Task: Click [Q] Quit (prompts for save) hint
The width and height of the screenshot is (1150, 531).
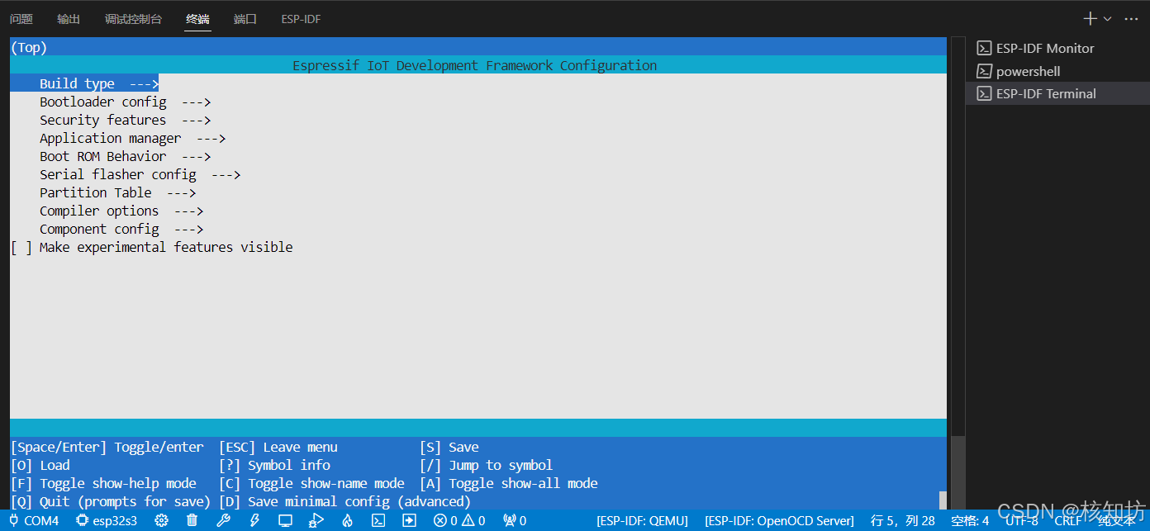Action: pos(111,501)
